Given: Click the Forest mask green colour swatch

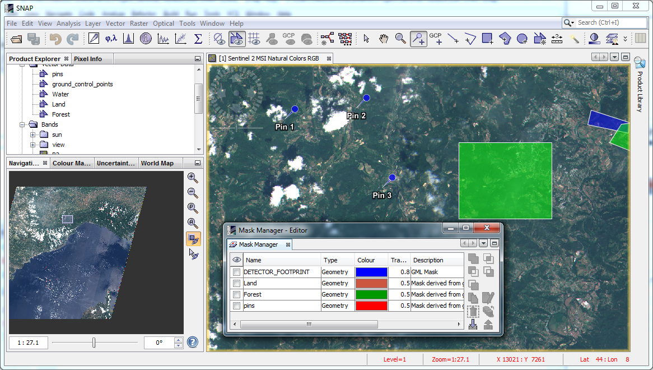Looking at the screenshot, I should click(x=371, y=295).
